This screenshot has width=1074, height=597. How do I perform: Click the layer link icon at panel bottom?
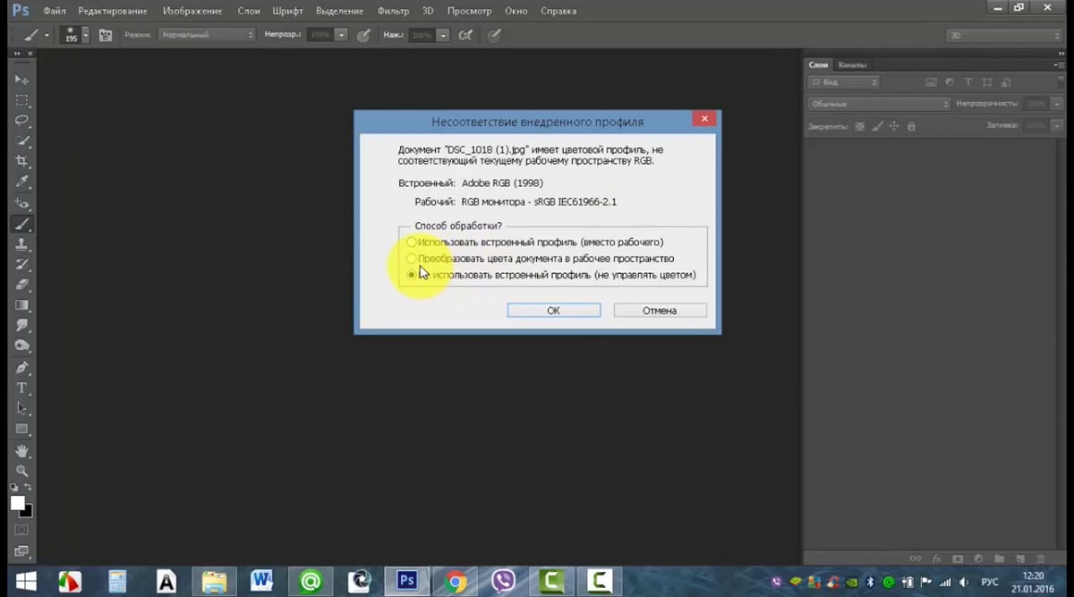point(915,558)
